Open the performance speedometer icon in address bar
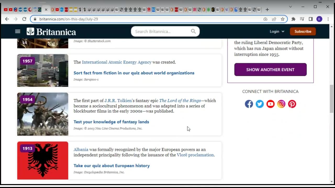This screenshot has height=188, width=335. pos(265,19)
